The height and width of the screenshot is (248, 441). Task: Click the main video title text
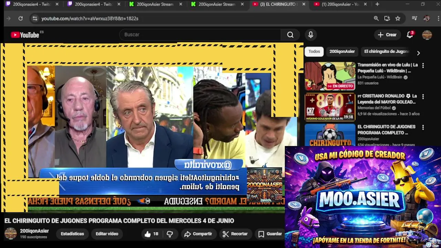119,221
